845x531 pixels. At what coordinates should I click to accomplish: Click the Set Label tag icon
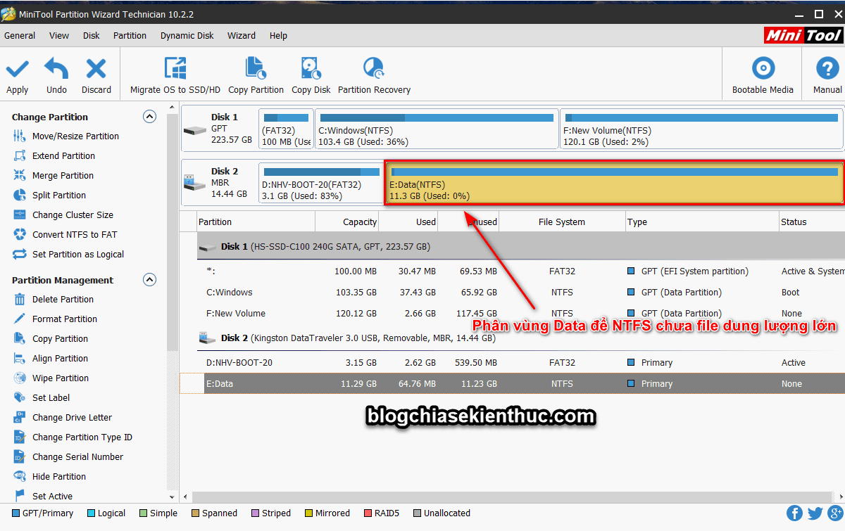point(20,397)
